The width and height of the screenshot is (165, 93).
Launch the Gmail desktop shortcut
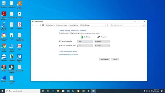pyautogui.click(x=20, y=47)
